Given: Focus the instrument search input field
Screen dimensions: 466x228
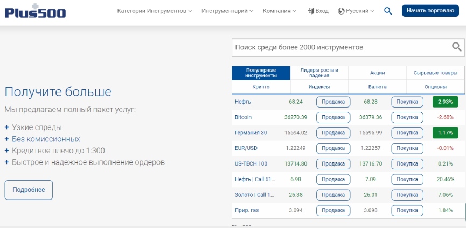Looking at the screenshot, I should 339,47.
